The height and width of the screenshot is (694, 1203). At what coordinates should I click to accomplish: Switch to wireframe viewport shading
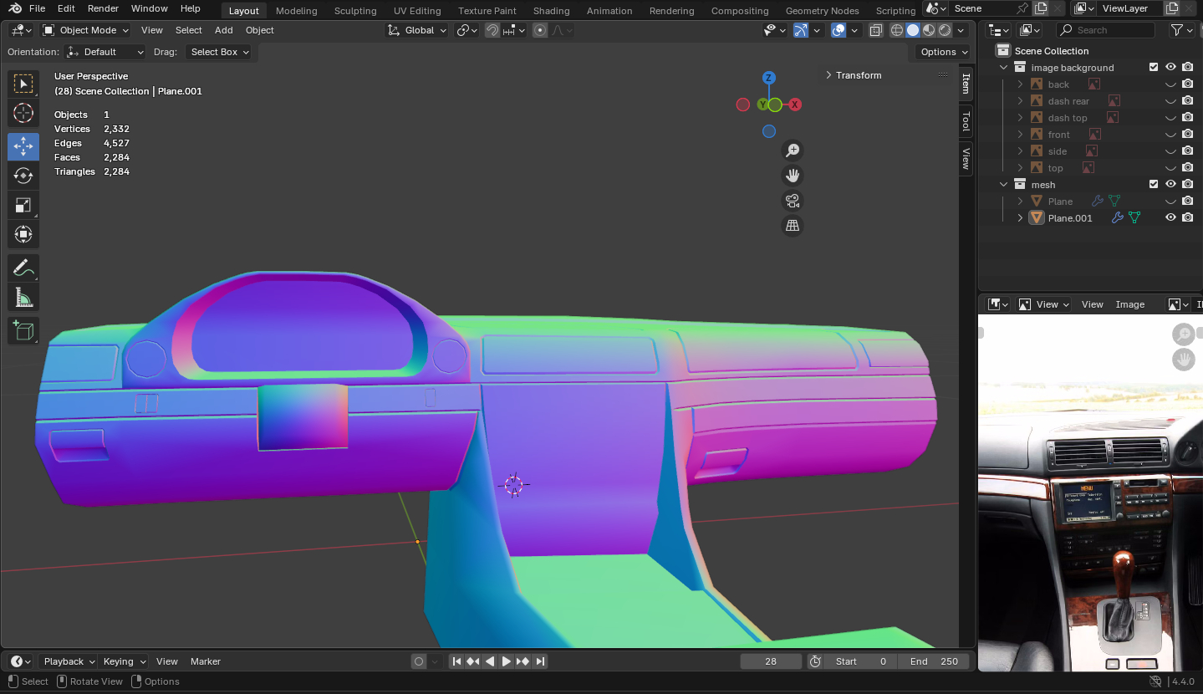coord(897,30)
